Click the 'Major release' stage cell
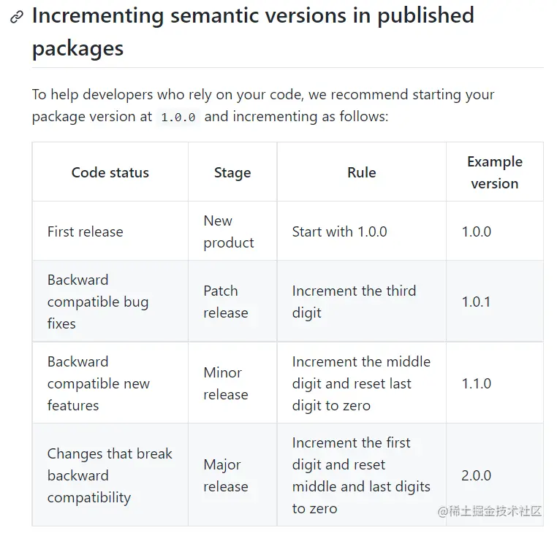 coord(232,475)
